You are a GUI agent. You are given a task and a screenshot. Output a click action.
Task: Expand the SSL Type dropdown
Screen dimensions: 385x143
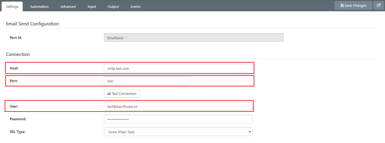[178, 132]
